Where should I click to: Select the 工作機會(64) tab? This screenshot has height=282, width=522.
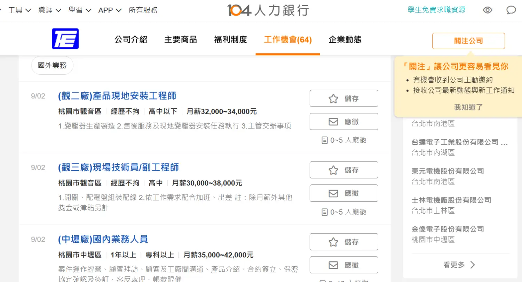[x=288, y=40]
